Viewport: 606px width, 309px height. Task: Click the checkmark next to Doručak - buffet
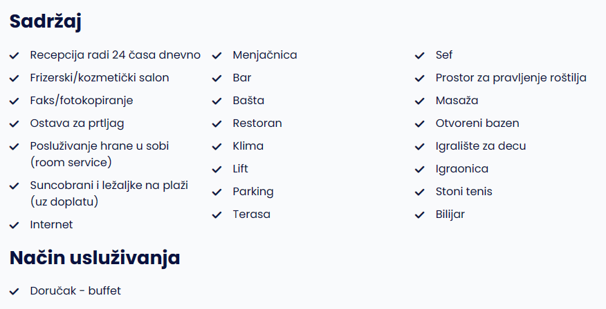click(x=15, y=291)
